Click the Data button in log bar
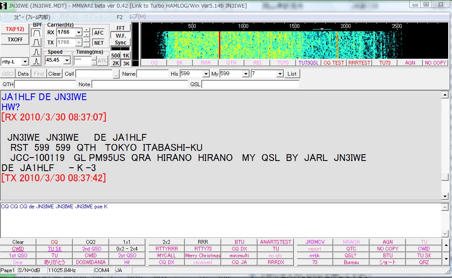 [x=23, y=74]
